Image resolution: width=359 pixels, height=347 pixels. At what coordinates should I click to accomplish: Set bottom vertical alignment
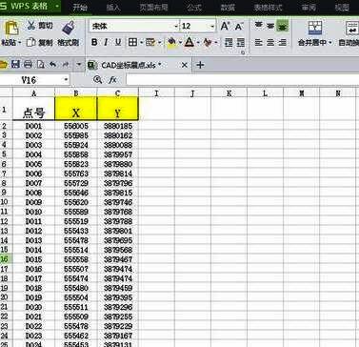tap(282, 26)
